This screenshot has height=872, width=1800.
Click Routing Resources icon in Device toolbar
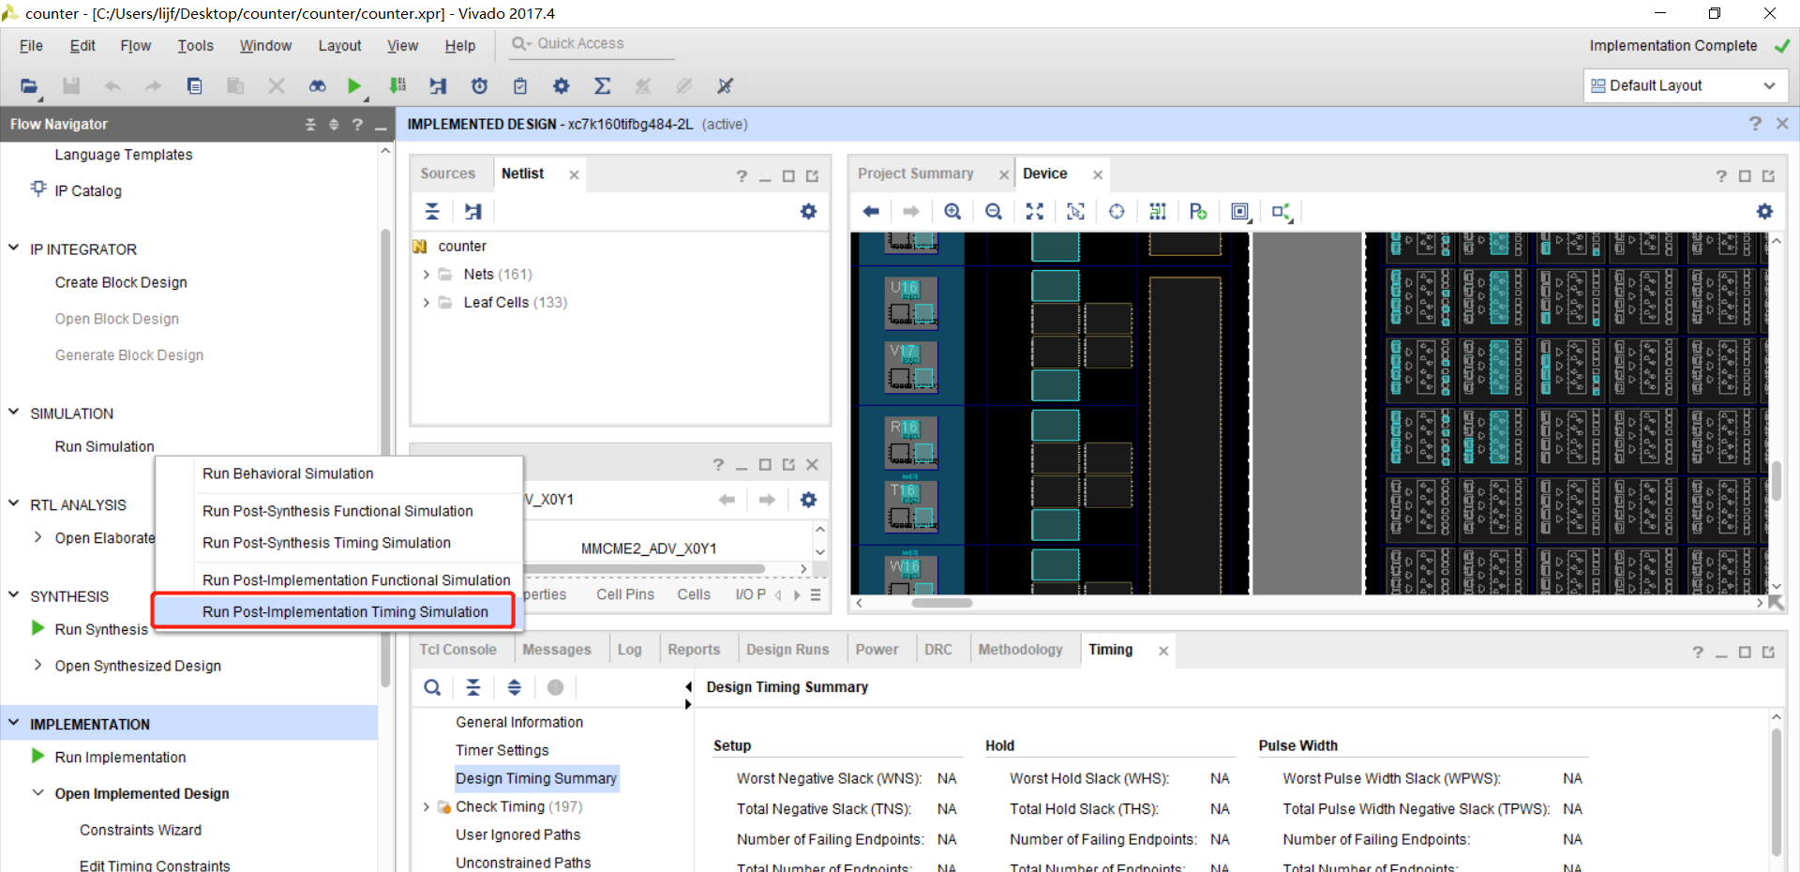[1158, 212]
